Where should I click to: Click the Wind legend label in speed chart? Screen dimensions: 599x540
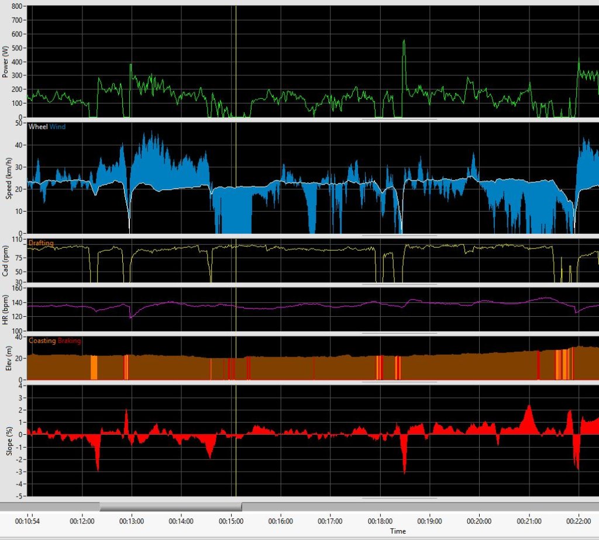tap(57, 126)
